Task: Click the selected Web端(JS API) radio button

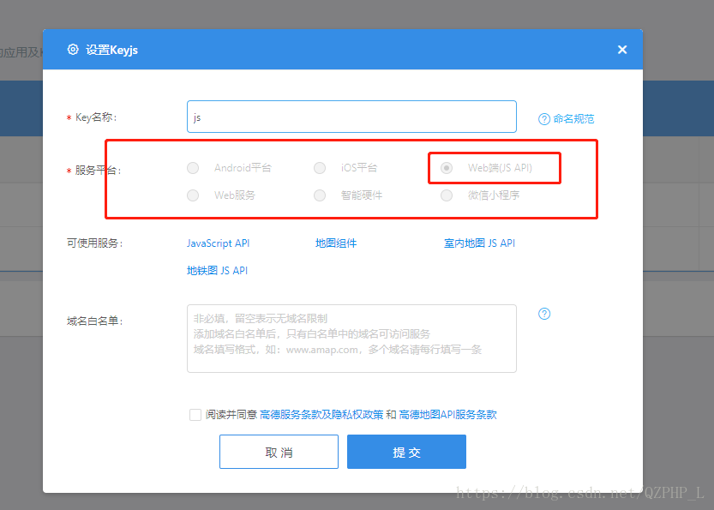Action: coord(447,168)
